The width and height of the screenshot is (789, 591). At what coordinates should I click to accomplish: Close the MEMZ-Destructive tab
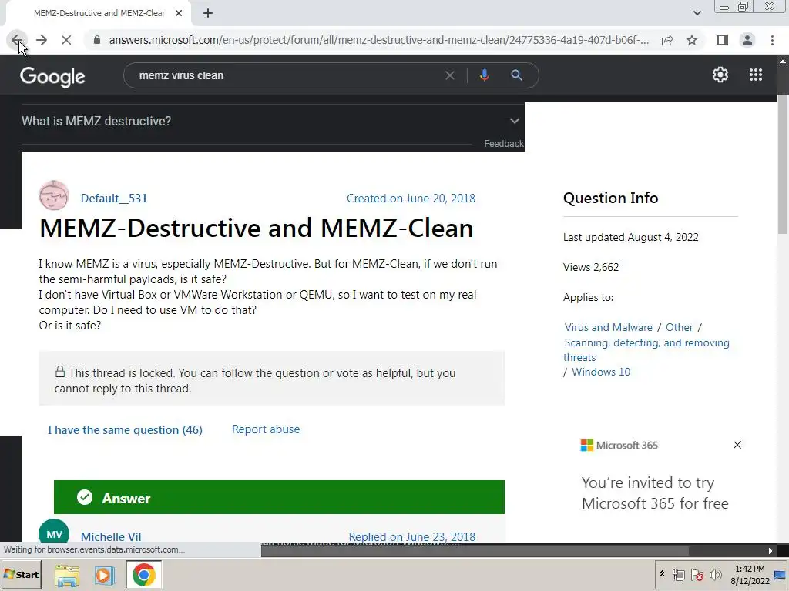179,14
